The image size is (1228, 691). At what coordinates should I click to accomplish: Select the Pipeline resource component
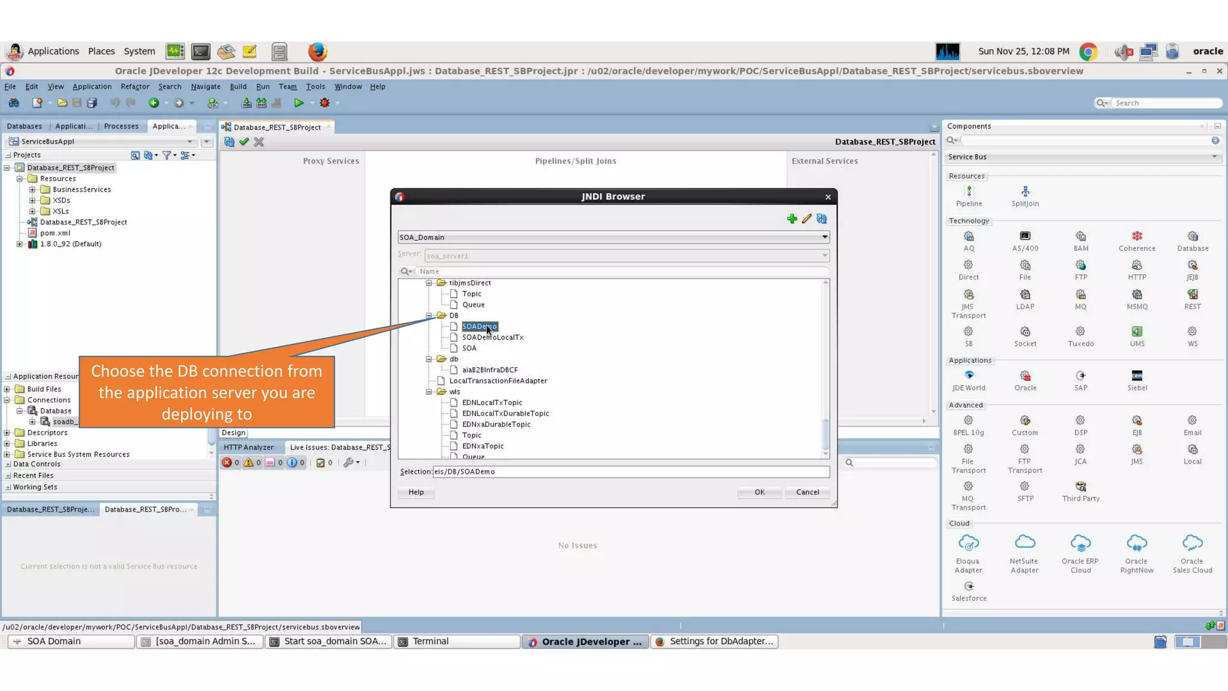tap(968, 196)
